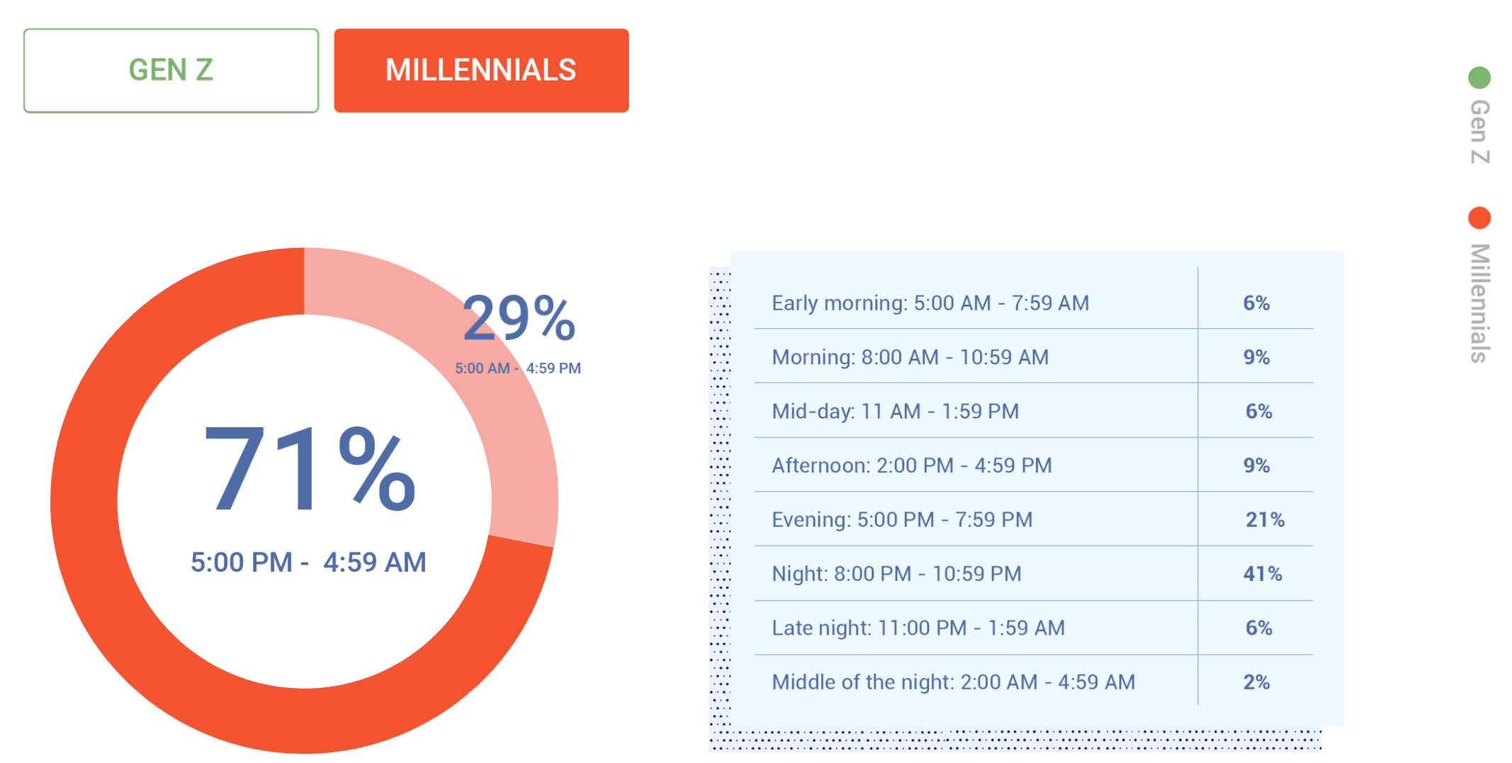Click the 41% value in Night row

1263,573
